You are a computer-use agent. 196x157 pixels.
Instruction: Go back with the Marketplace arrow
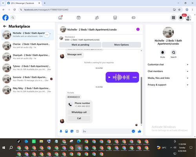coord(5,26)
